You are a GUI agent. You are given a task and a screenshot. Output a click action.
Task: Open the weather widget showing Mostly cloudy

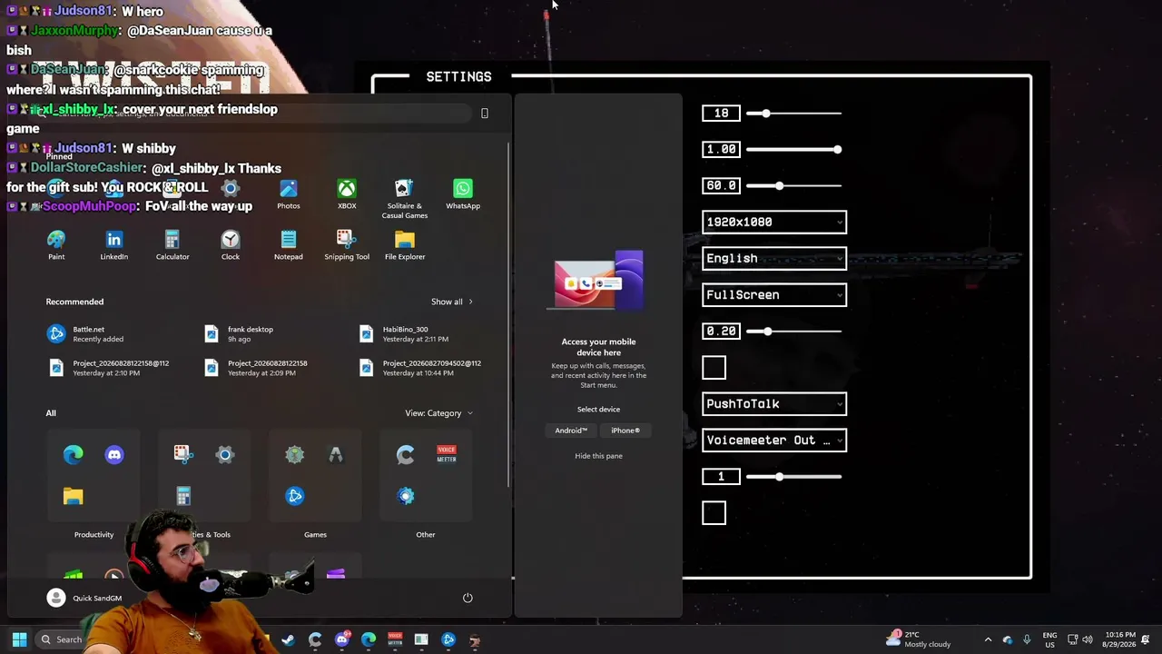pos(919,639)
